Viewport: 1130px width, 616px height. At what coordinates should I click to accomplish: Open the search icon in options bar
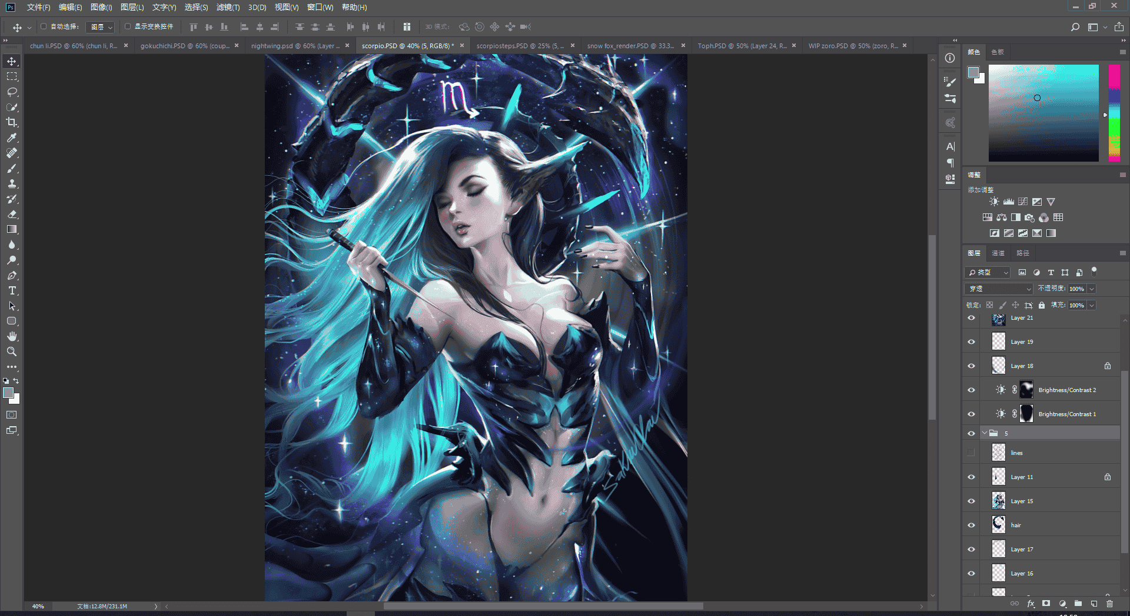click(1075, 27)
